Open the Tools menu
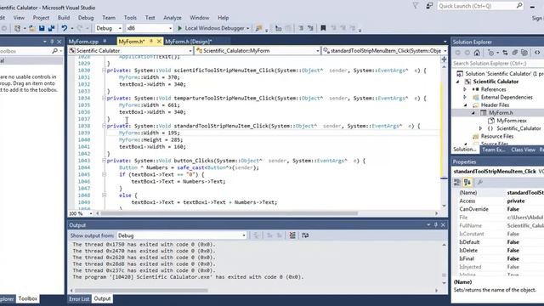 130,18
